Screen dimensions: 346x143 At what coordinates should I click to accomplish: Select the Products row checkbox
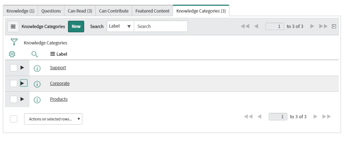(x=14, y=99)
